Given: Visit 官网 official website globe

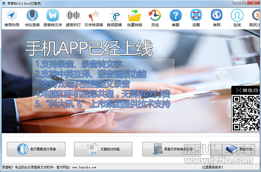Looking at the screenshot, I should 216,18.
